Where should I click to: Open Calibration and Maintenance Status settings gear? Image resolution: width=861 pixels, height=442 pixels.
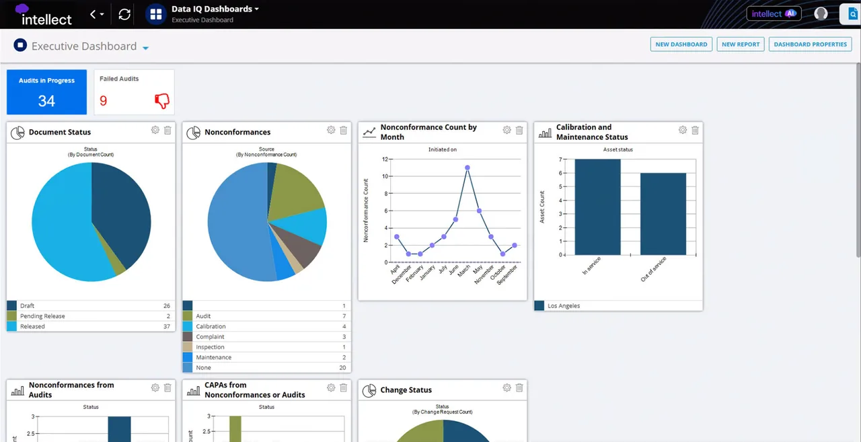point(683,131)
